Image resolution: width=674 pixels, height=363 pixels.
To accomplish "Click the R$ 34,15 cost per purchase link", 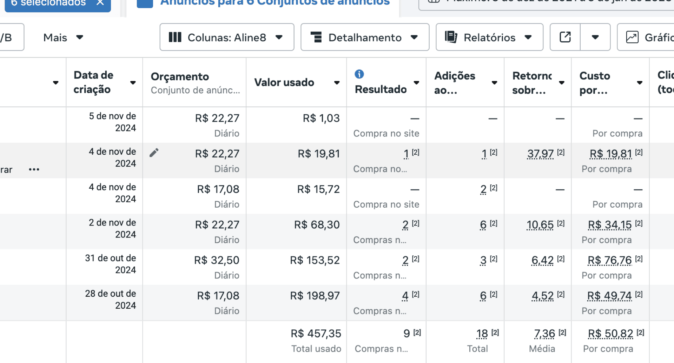I will tap(610, 224).
